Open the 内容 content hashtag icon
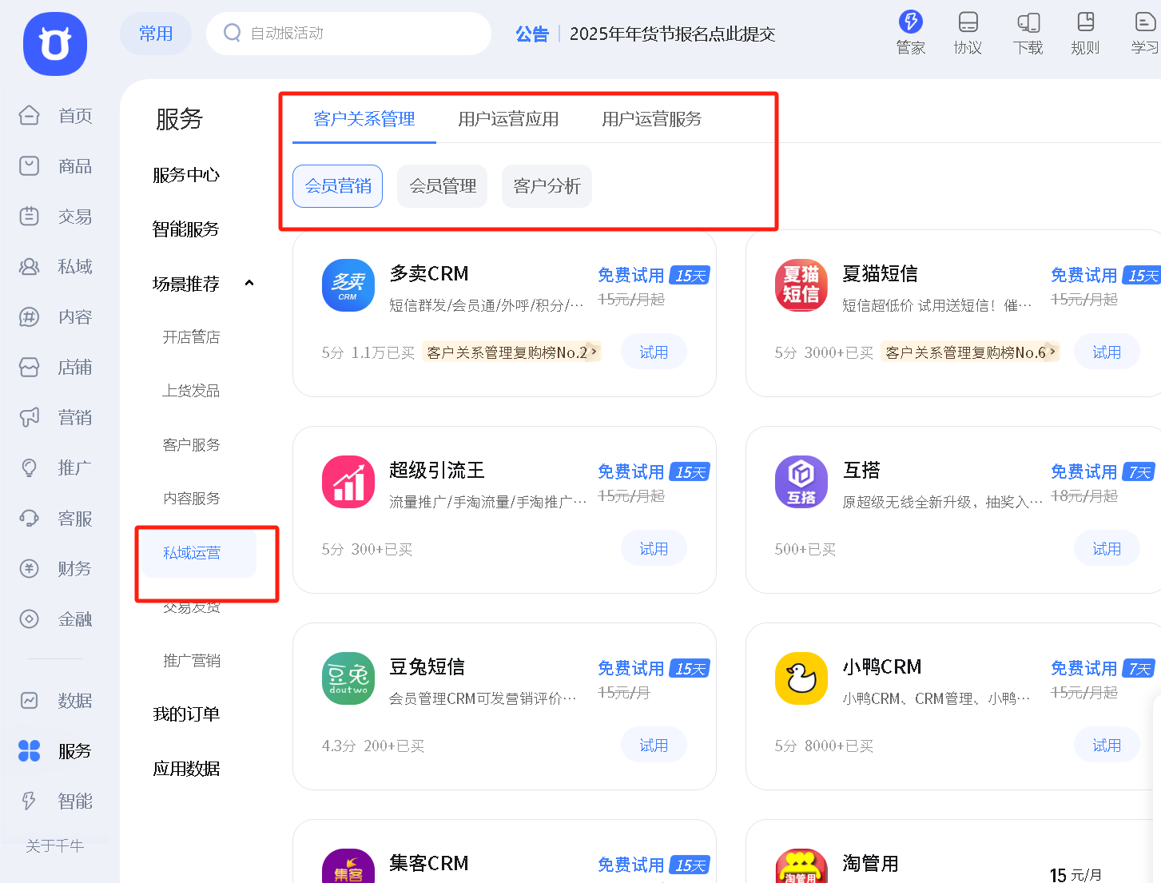The image size is (1161, 883). 30,317
